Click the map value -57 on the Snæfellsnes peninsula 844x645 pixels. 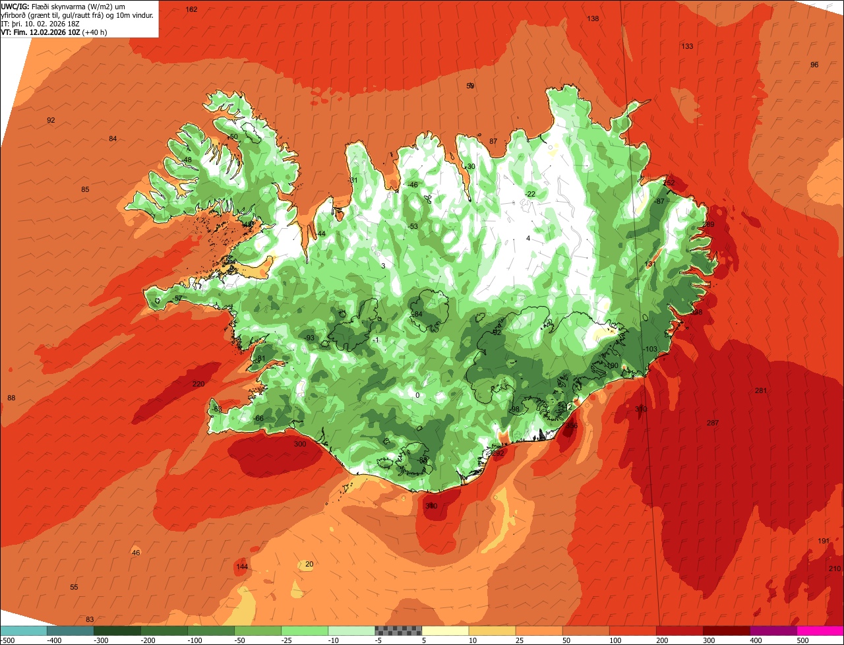click(177, 299)
